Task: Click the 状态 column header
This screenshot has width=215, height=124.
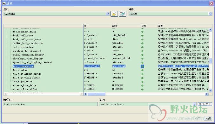Action: [143, 26]
